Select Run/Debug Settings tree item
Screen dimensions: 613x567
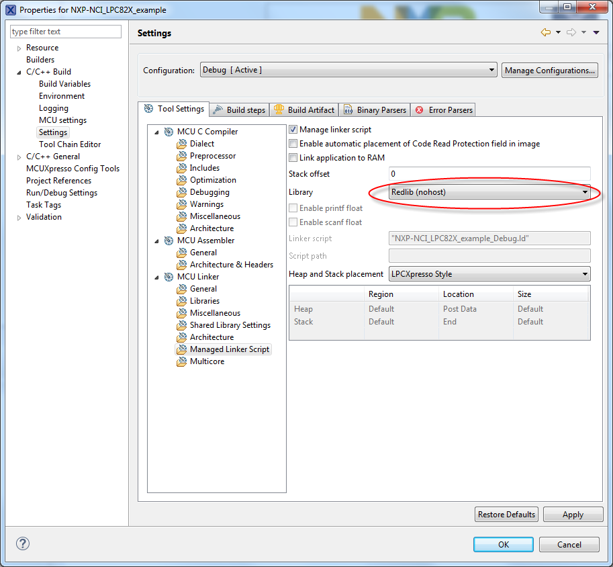62,193
